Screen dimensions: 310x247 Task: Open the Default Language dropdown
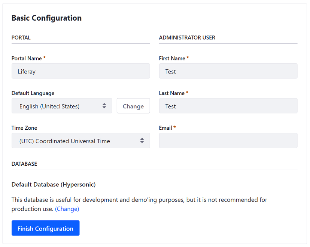[62, 106]
